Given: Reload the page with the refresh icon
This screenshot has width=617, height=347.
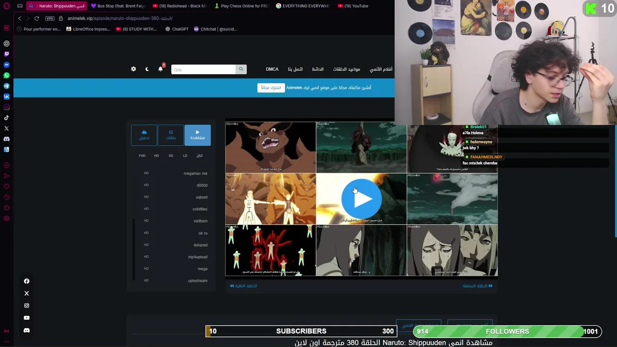Looking at the screenshot, I should [x=37, y=18].
